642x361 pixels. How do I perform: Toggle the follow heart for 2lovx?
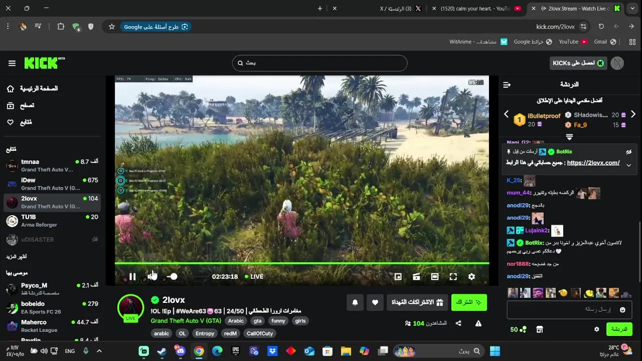[x=375, y=302]
